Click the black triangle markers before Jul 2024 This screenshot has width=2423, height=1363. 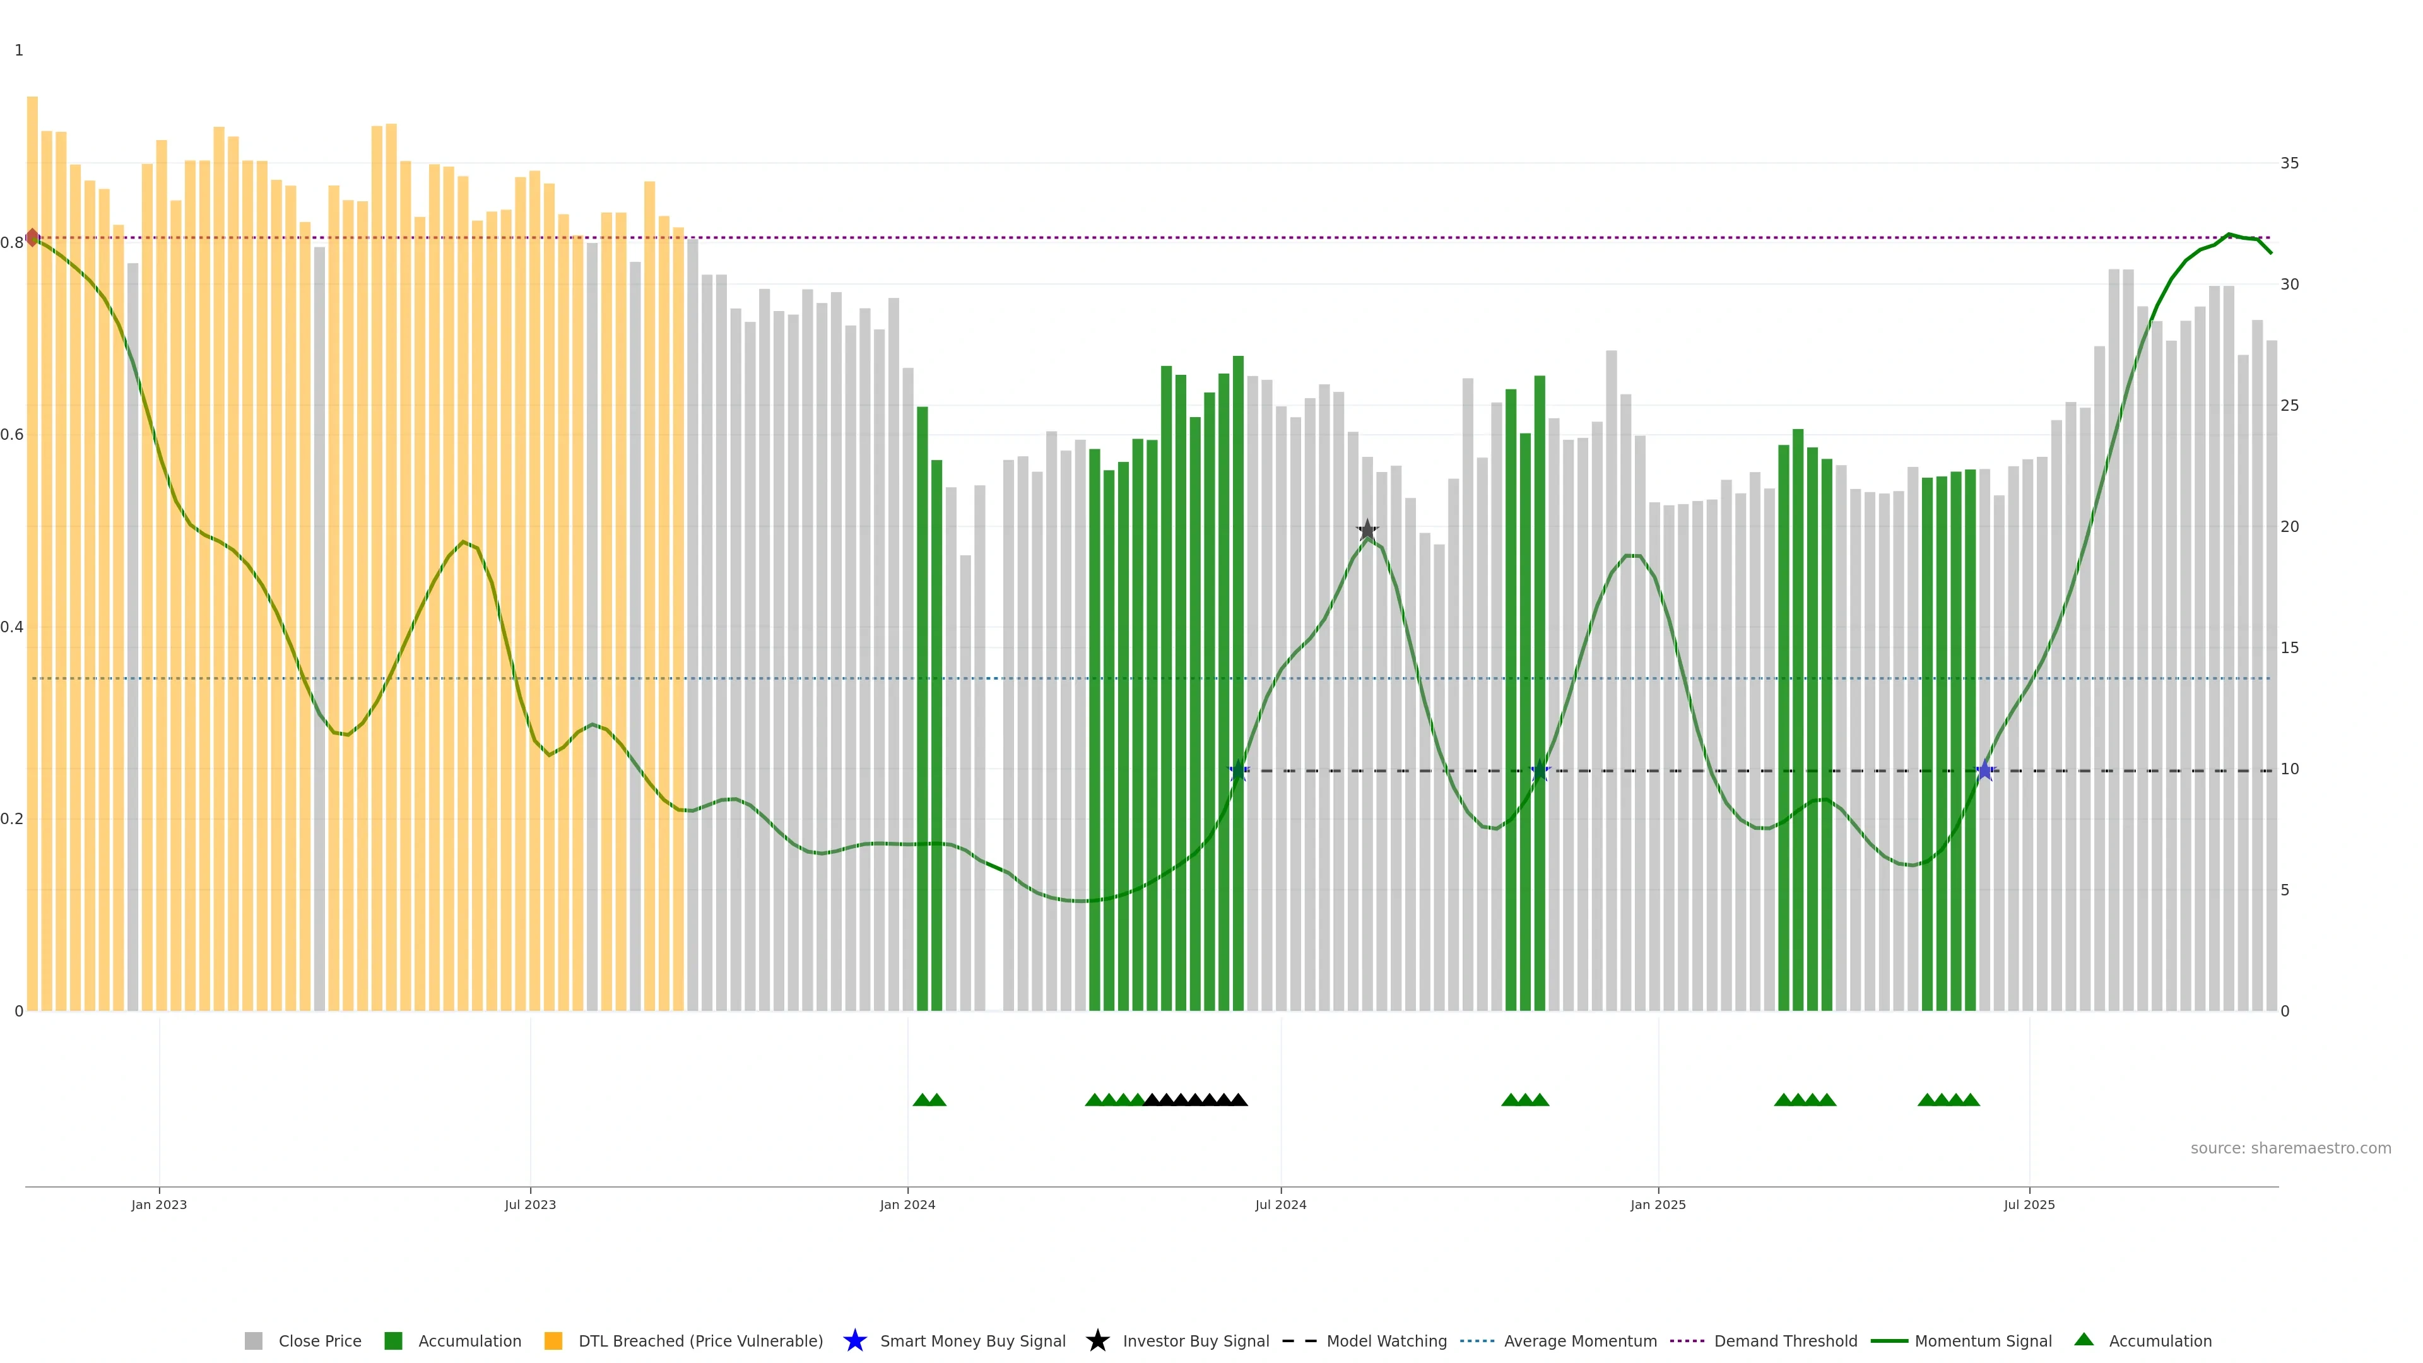(x=1194, y=1100)
